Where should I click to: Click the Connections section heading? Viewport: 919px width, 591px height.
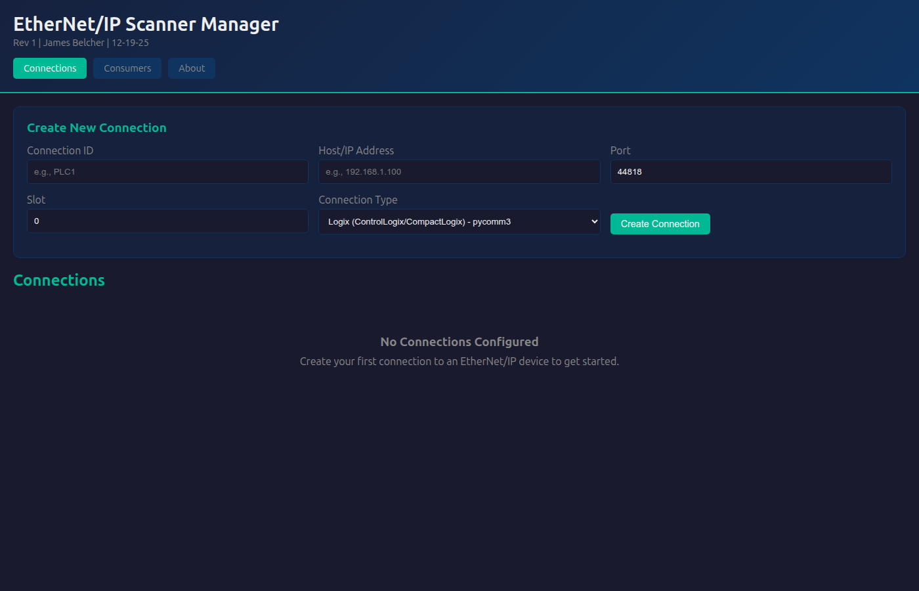[59, 280]
